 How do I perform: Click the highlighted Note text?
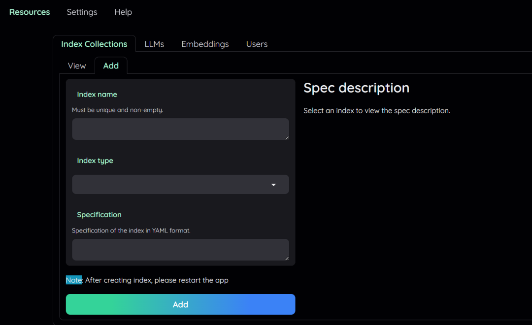[74, 280]
